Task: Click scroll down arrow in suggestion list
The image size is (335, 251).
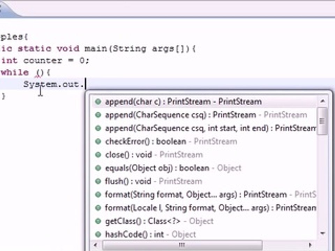Action: (322, 233)
